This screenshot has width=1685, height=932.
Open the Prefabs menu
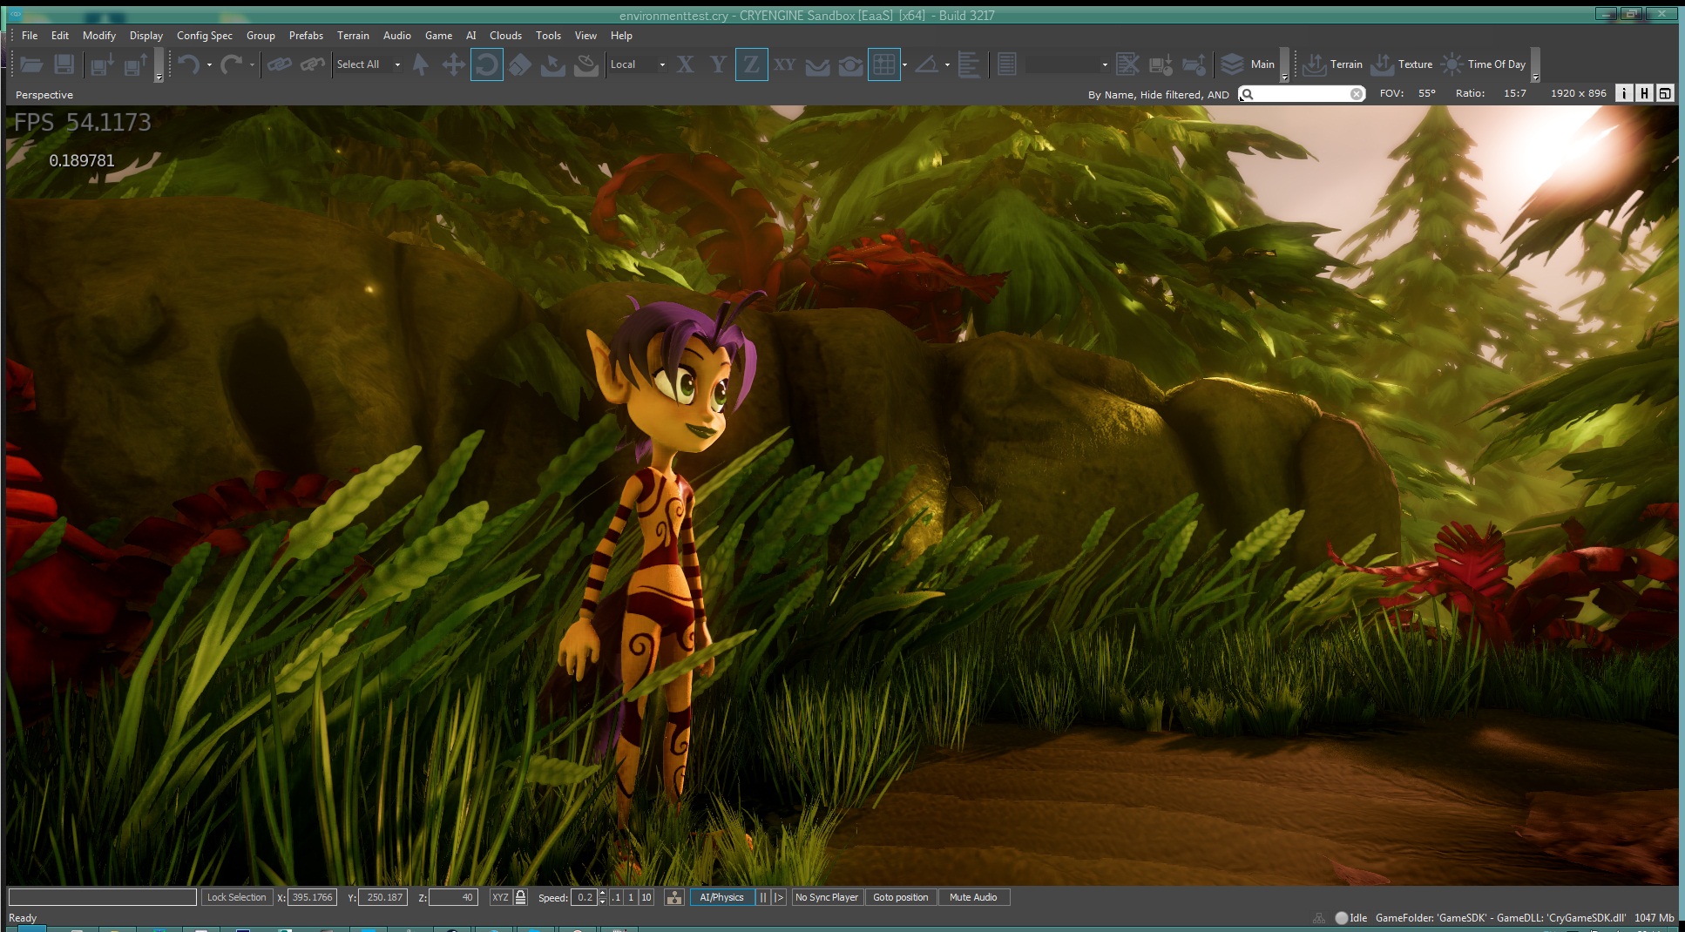pyautogui.click(x=306, y=36)
